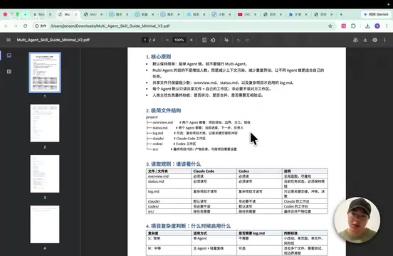This screenshot has height=256, width=393.
Task: Rotate the PDF counterclockwise
Action: pos(213,40)
